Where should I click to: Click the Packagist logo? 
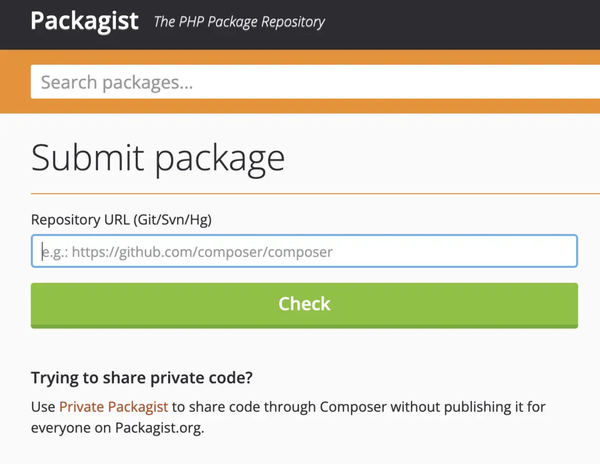click(x=85, y=21)
